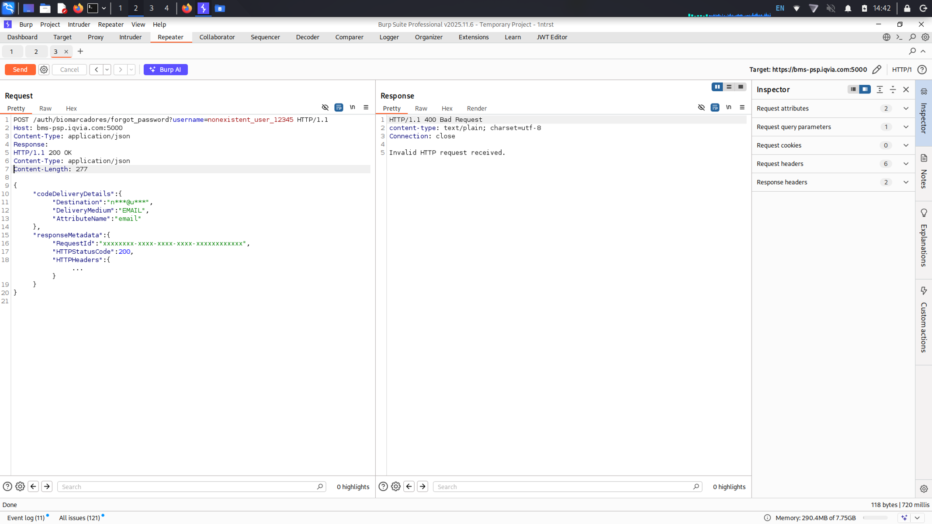Click the response Search input field
Image resolution: width=932 pixels, height=524 pixels.
click(564, 486)
